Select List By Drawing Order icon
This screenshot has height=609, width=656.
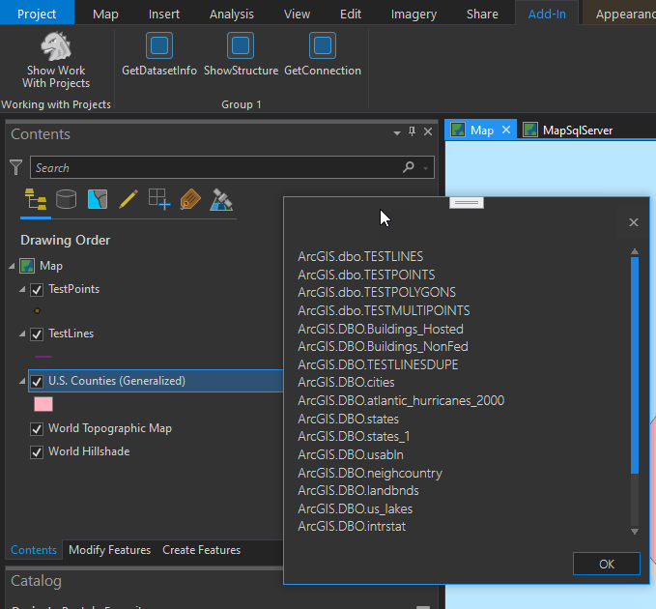pos(36,199)
